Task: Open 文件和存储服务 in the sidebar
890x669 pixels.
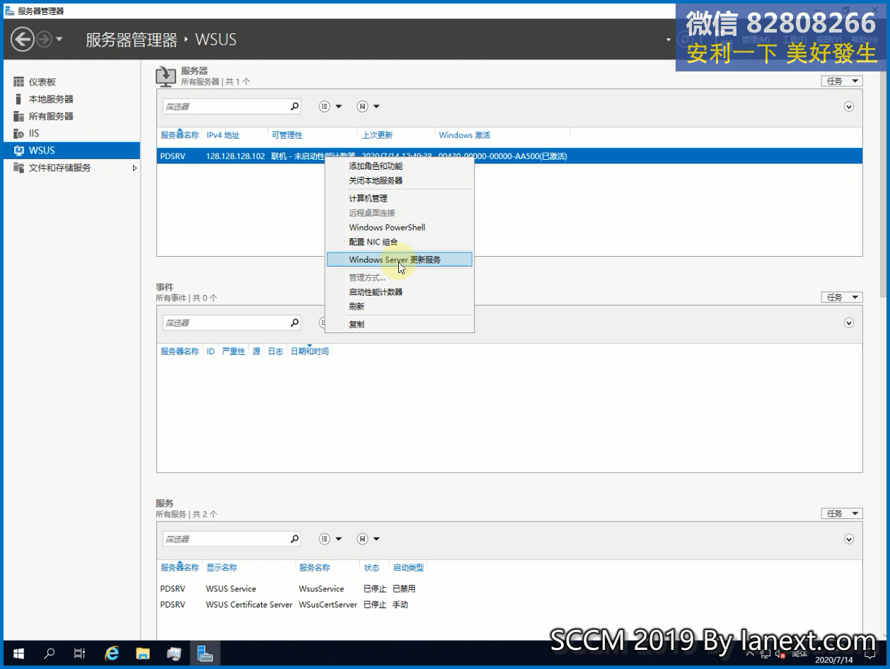Action: click(x=59, y=168)
